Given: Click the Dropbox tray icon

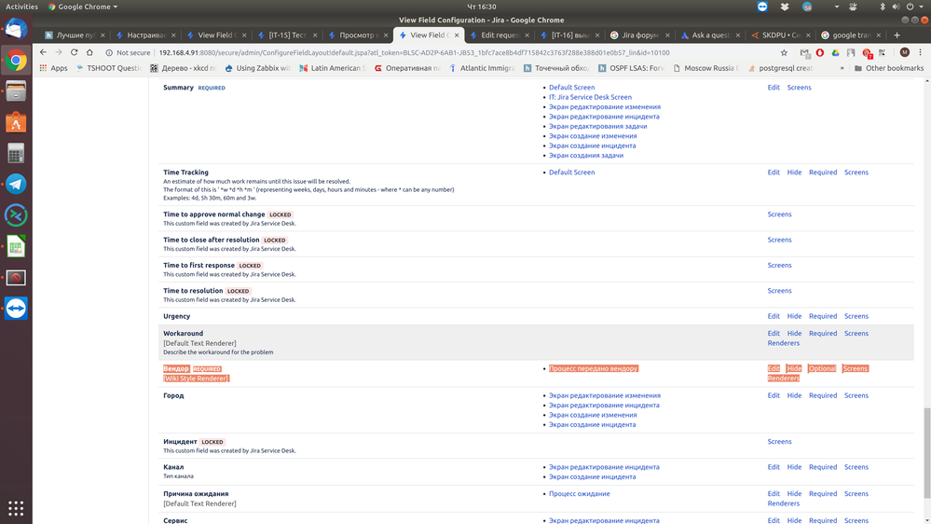Looking at the screenshot, I should [x=785, y=7].
